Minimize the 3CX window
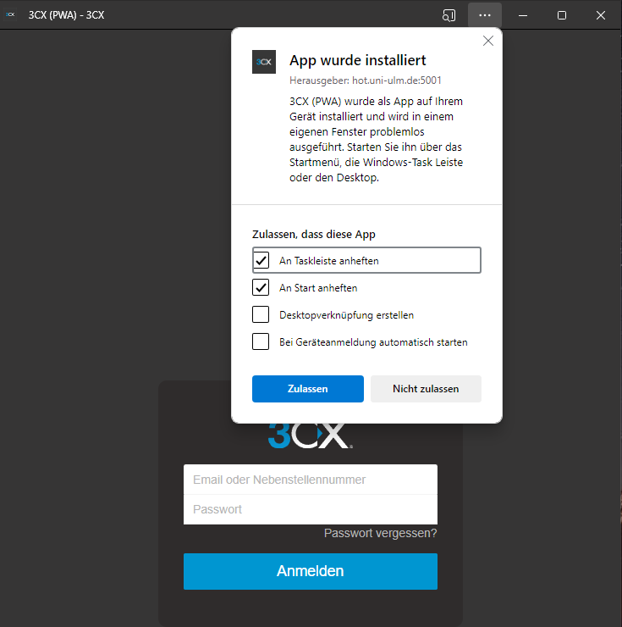This screenshot has width=622, height=627. pos(523,15)
